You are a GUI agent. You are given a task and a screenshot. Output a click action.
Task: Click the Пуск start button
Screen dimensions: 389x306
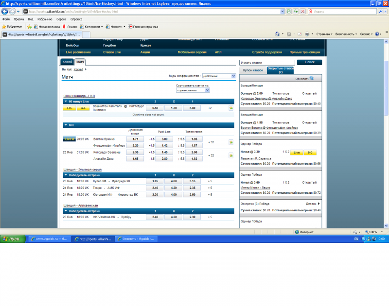13,239
